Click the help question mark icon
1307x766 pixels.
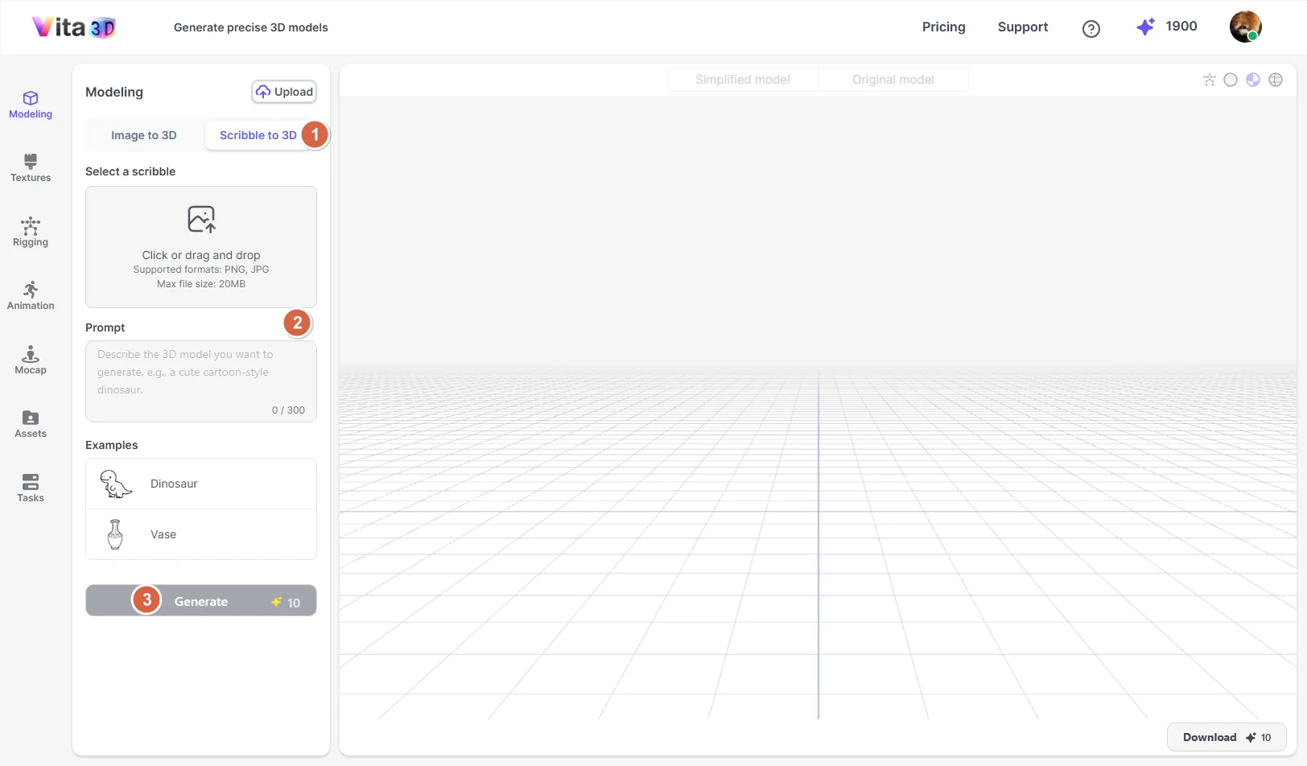(1091, 29)
